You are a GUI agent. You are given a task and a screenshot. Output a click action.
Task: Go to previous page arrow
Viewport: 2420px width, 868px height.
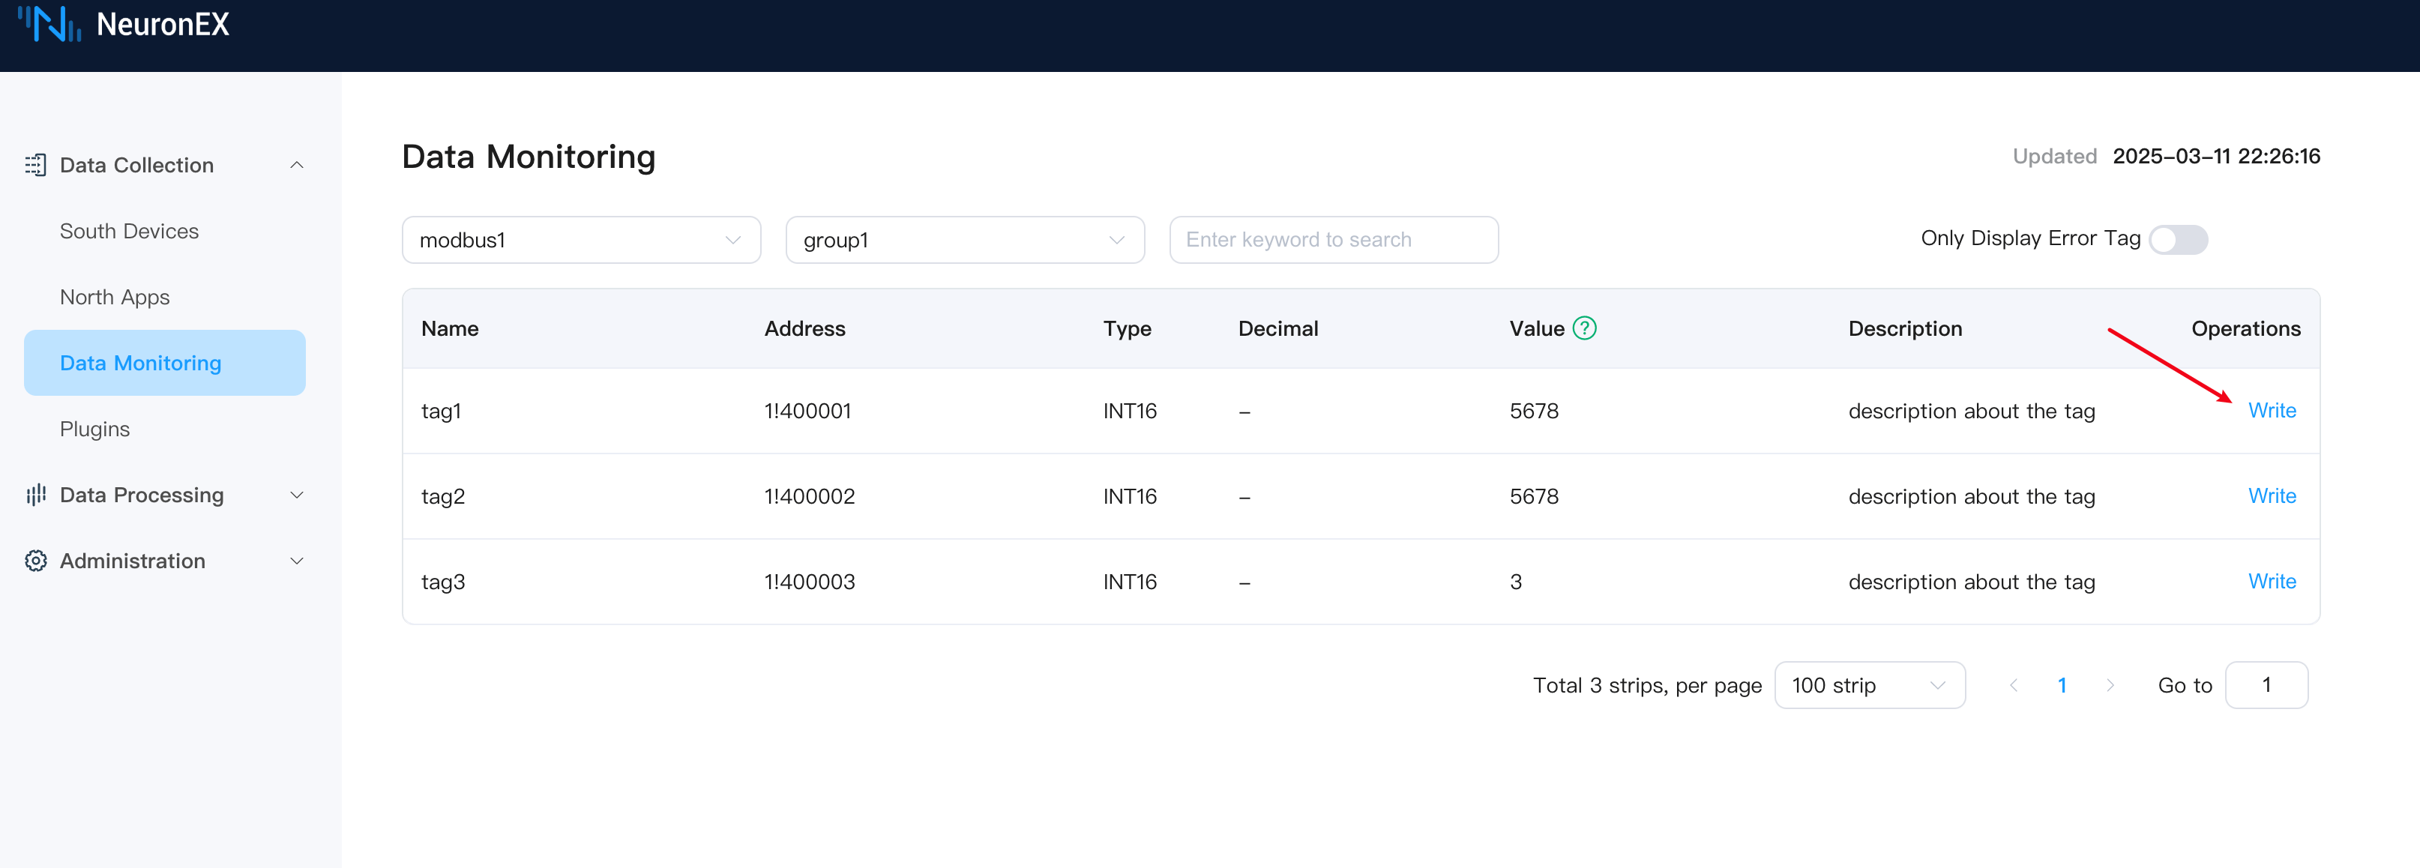coord(2013,685)
